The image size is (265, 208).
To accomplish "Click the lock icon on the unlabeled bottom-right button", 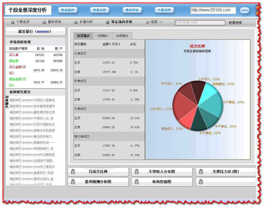I will 201,182.
